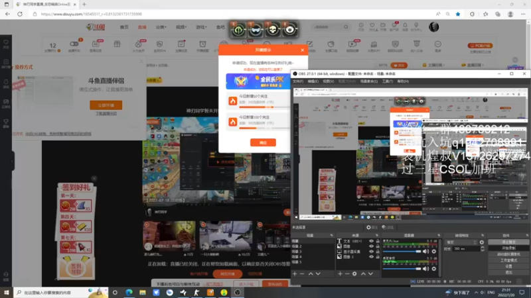Mute the 麦克风/Aux audio channel
Viewport: 531px width, 298px height.
[x=426, y=252]
